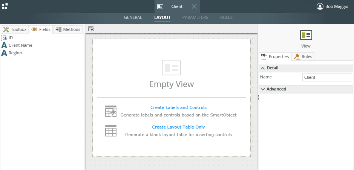Click the Create Layout Table Only grid icon
Viewport: 354px width, 170px height.
coord(111,131)
